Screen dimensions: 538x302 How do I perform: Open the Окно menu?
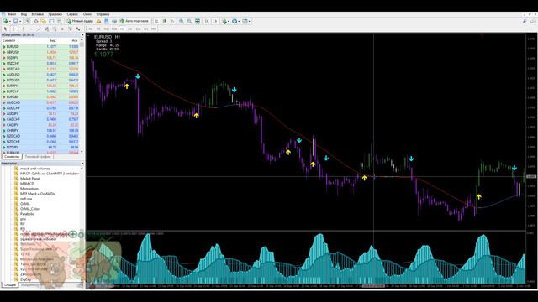pyautogui.click(x=87, y=14)
